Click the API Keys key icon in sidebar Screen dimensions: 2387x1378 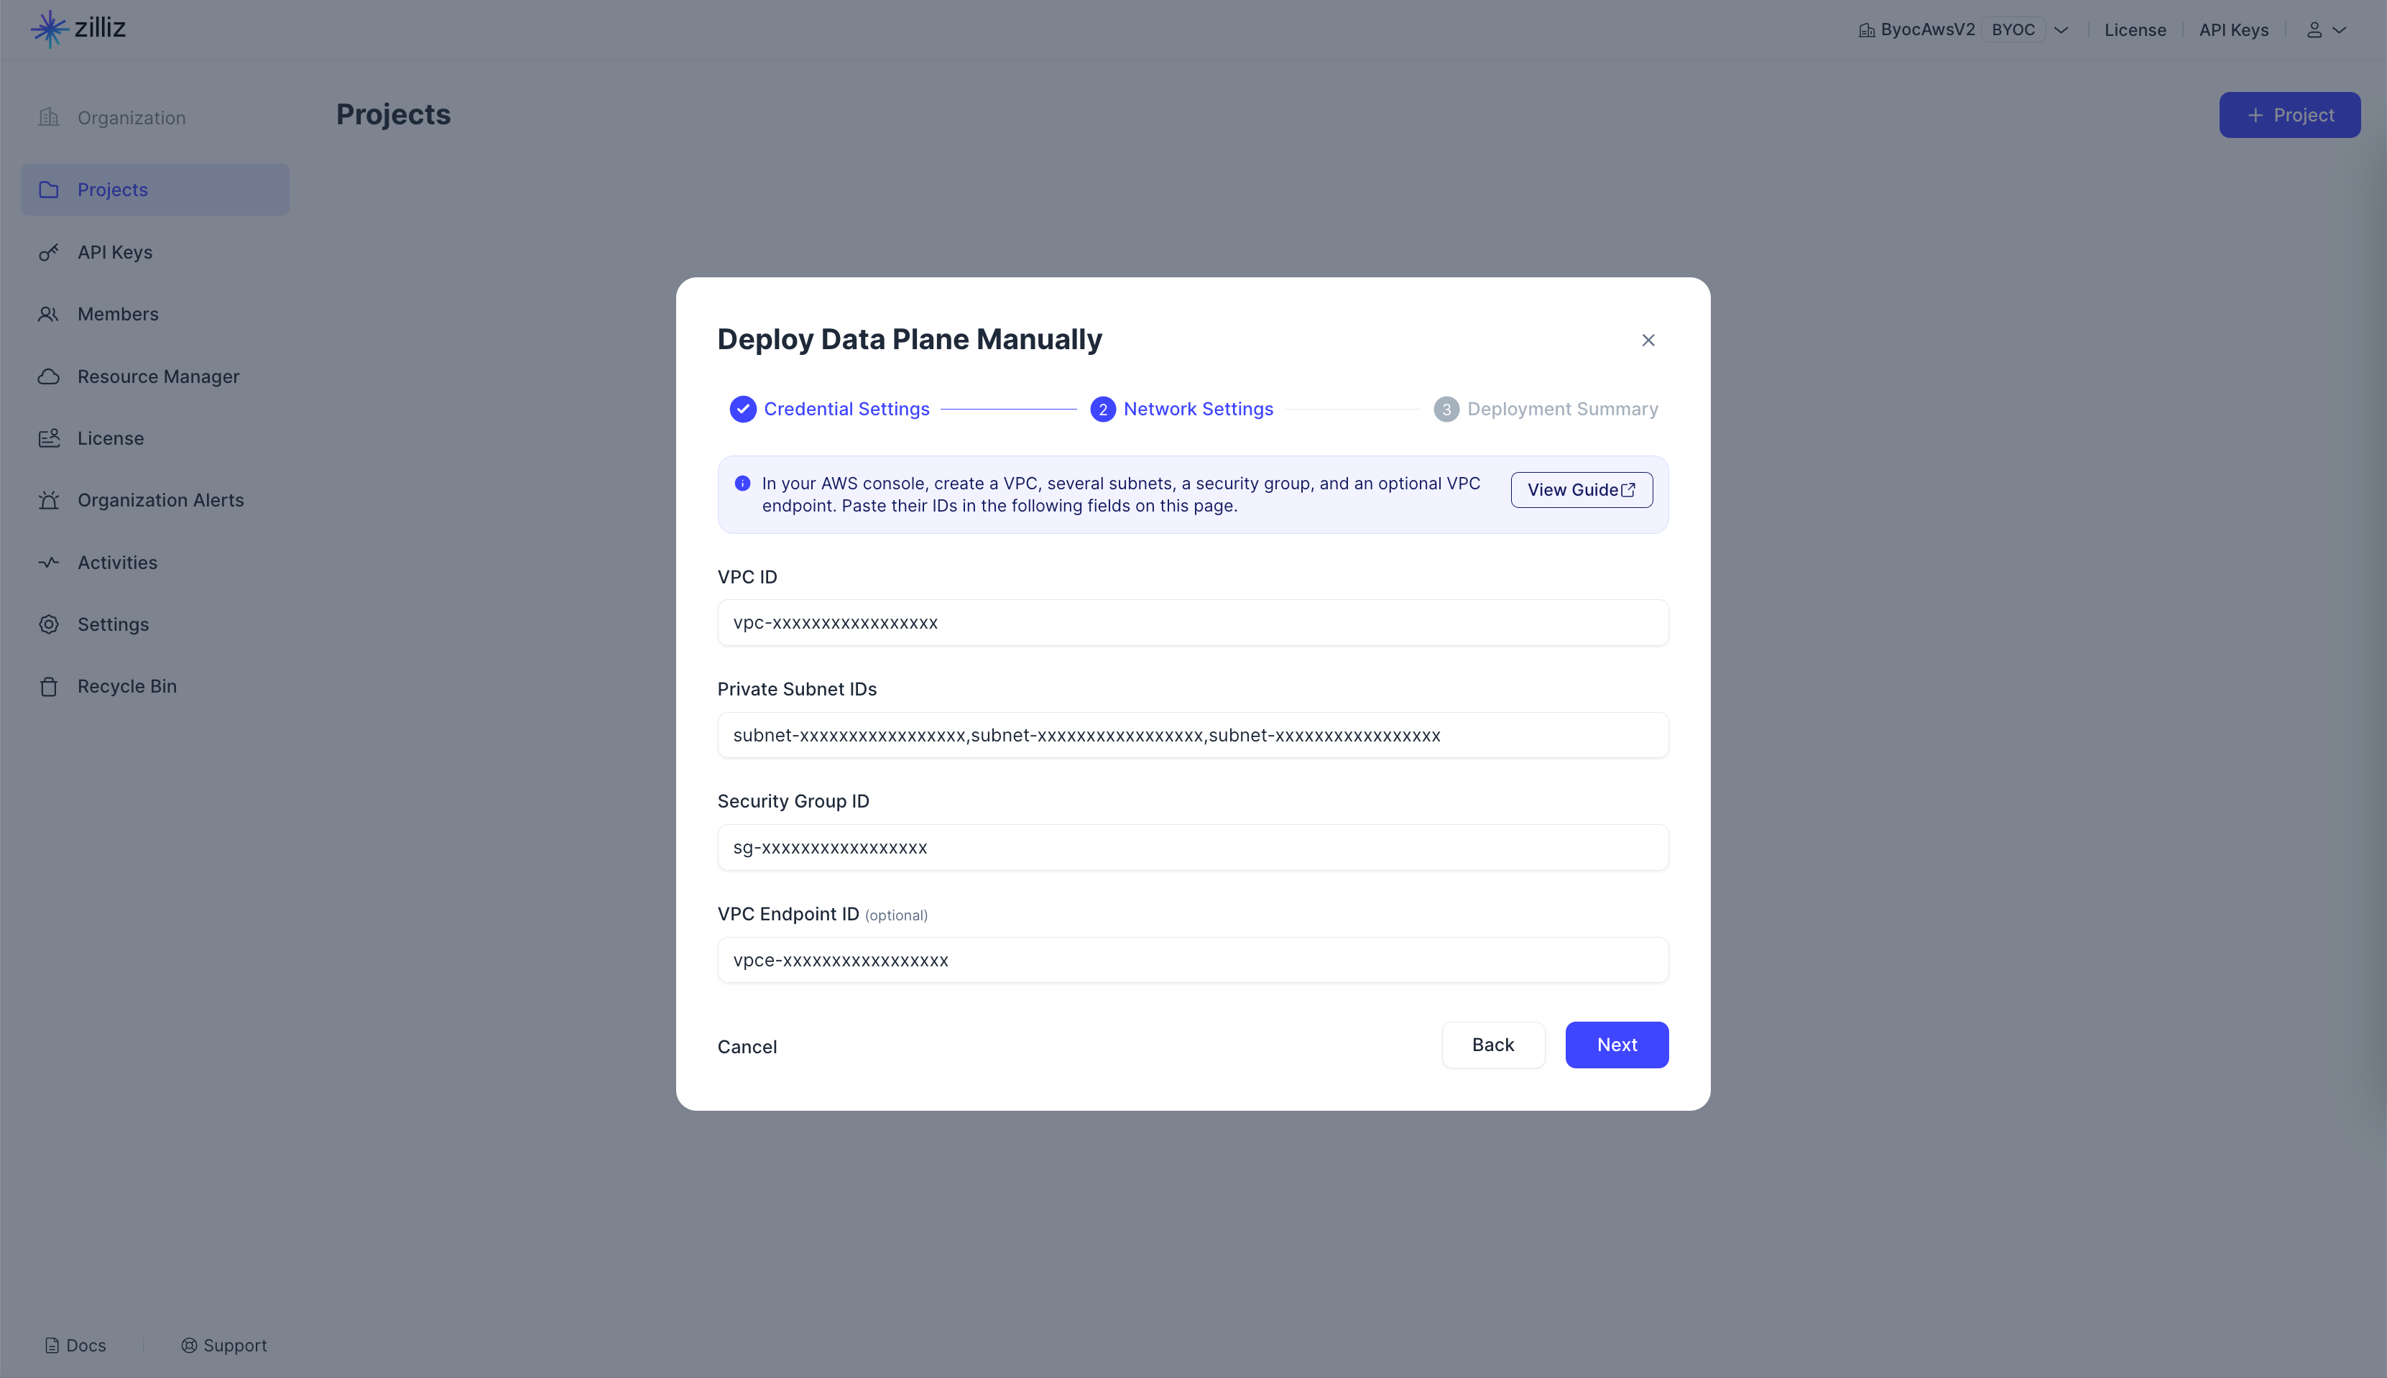[48, 253]
